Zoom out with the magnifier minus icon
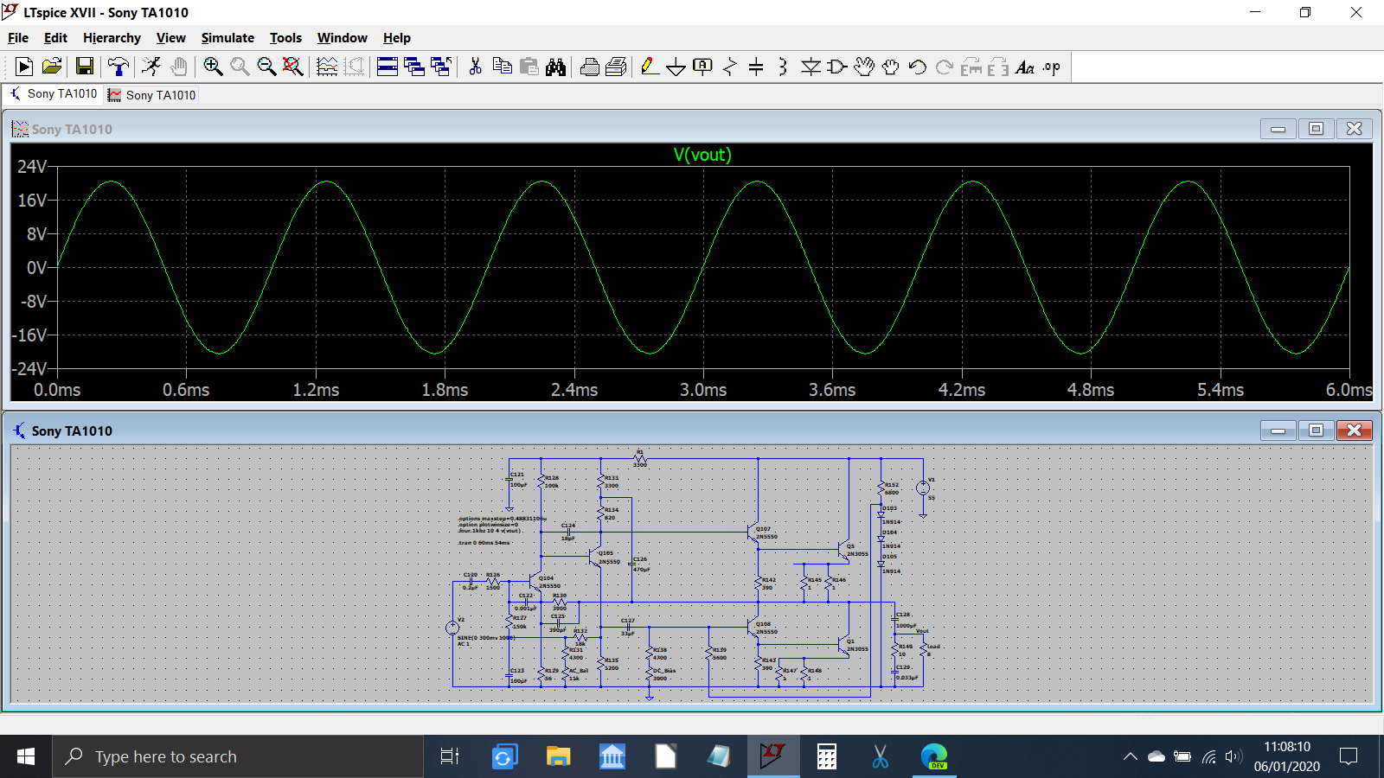This screenshot has height=778, width=1384. [x=266, y=67]
